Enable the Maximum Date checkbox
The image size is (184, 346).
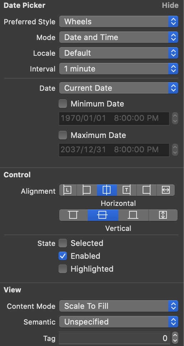point(63,135)
